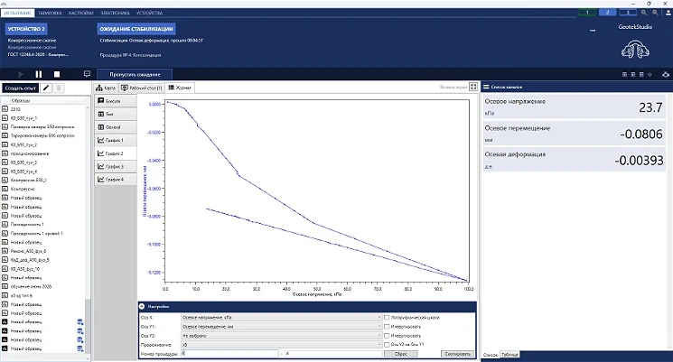This screenshot has height=362, width=673.
Task: Click the channel list hamburger icon
Action: point(486,87)
